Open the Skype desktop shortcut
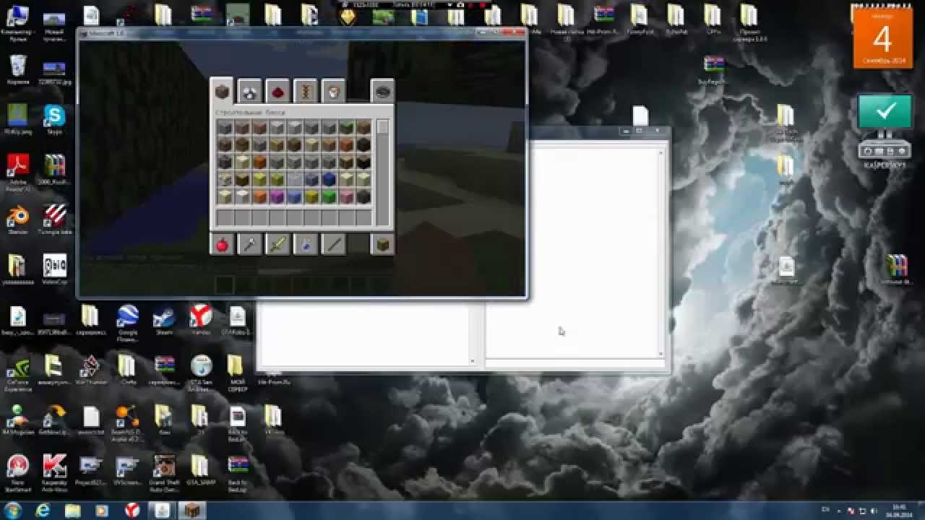The height and width of the screenshot is (520, 925). click(x=54, y=119)
